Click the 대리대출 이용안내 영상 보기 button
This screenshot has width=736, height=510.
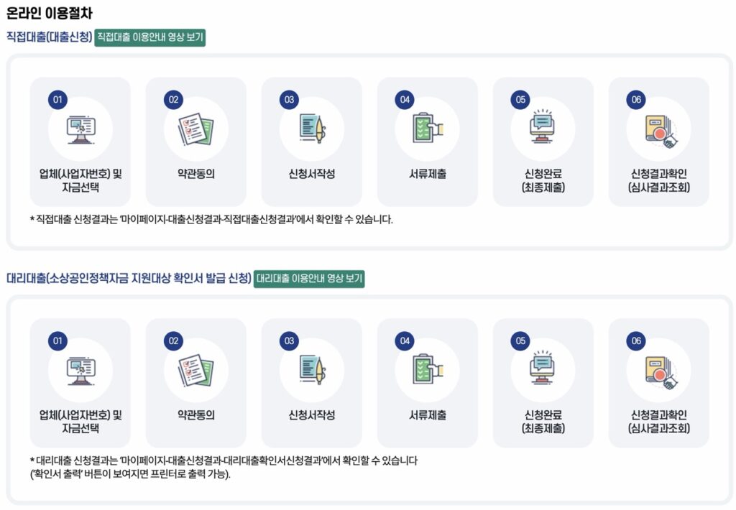309,279
